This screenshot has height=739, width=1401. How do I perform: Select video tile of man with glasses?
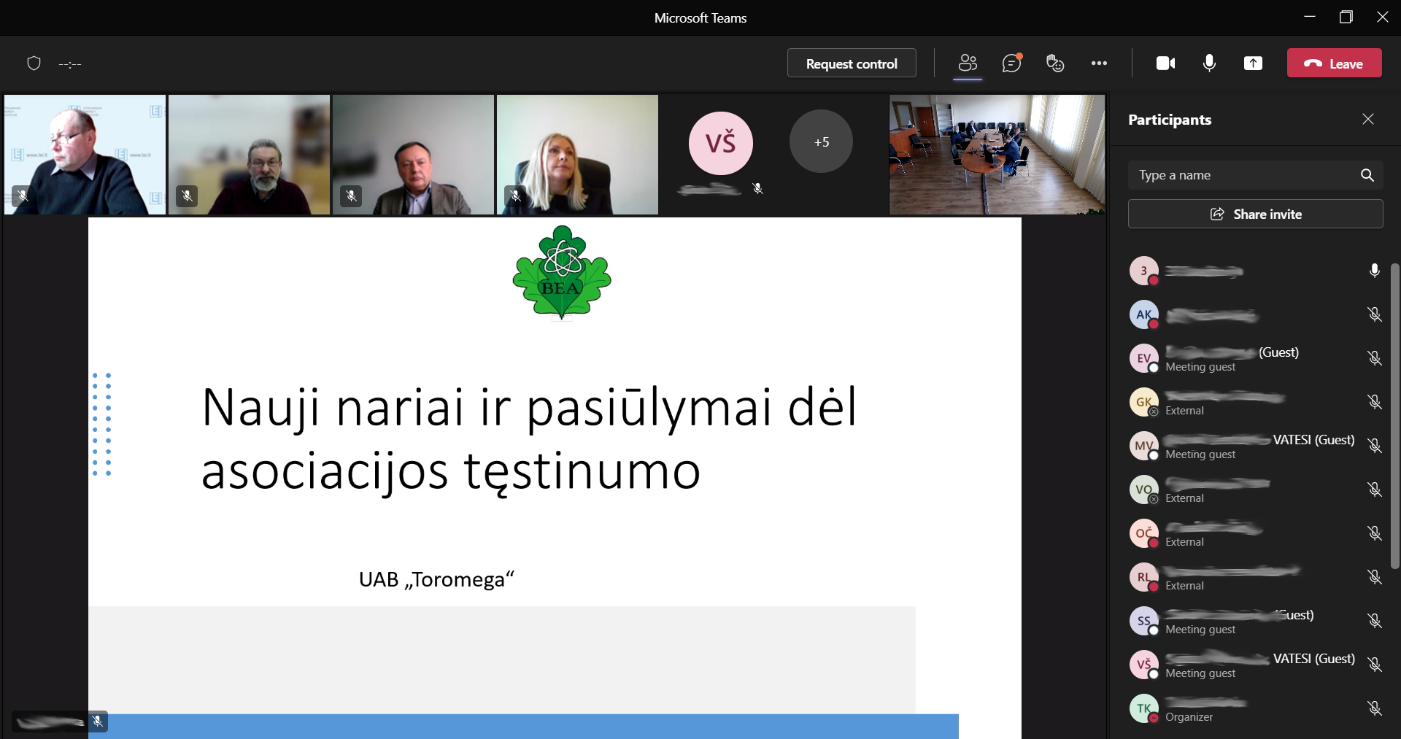85,154
